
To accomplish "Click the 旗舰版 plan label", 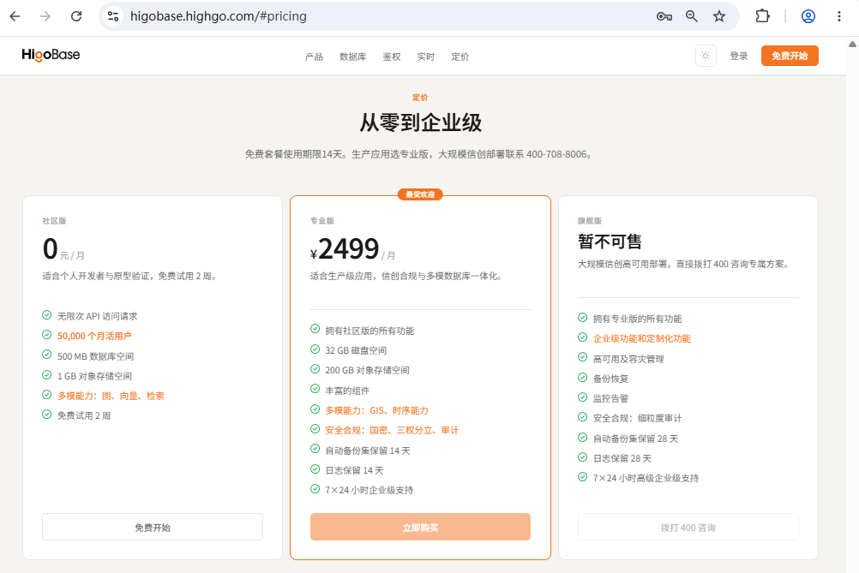I will (x=590, y=221).
